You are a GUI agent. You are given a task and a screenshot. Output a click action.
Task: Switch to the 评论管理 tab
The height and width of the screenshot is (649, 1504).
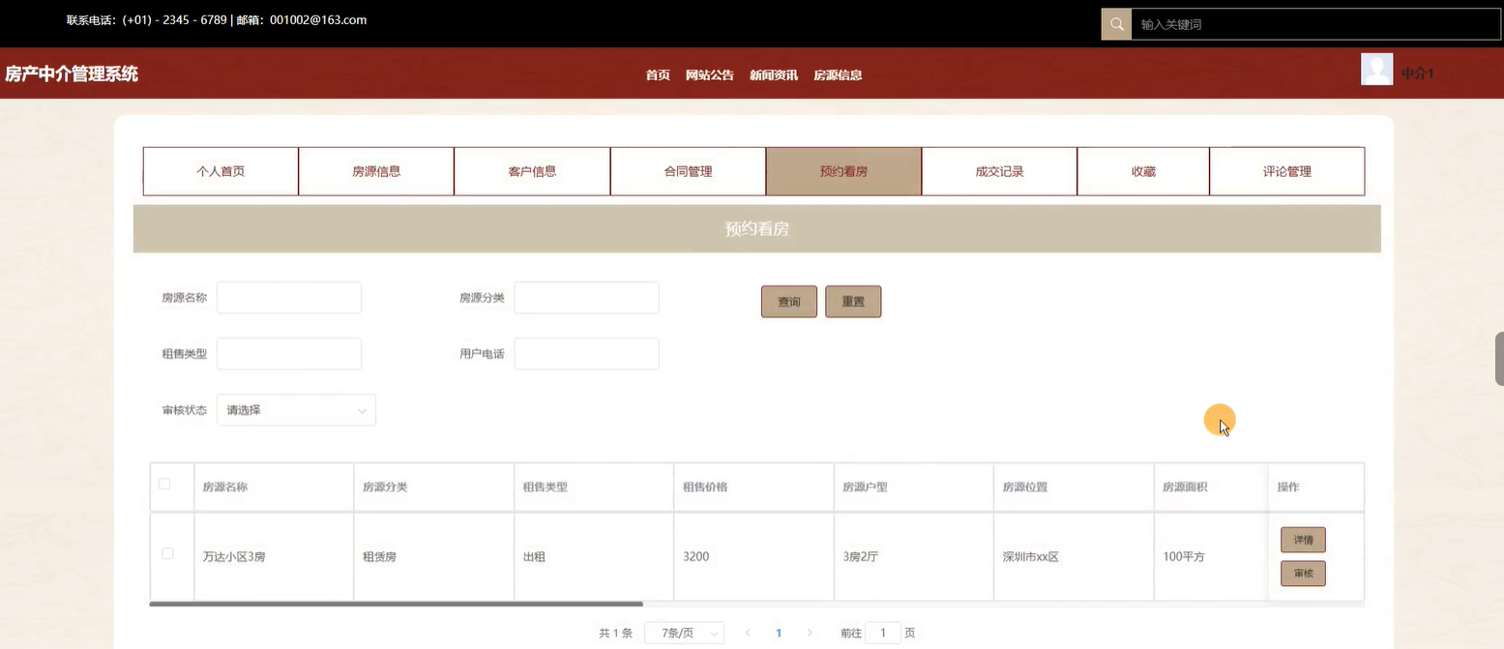click(x=1287, y=171)
